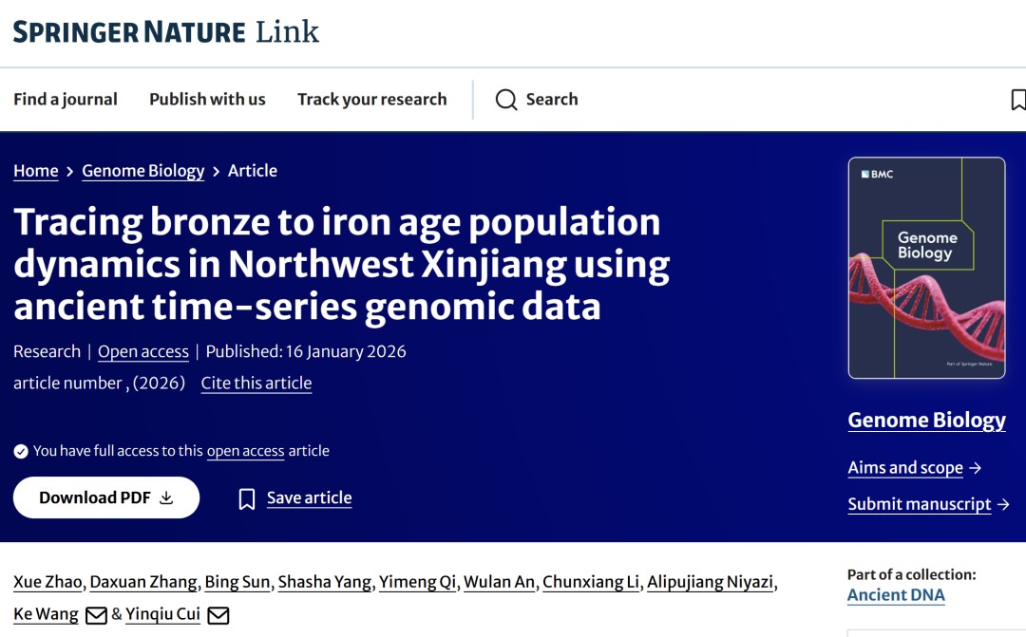The width and height of the screenshot is (1026, 637).
Task: Open the Genome Biology journal cover thumbnail
Action: point(926,268)
